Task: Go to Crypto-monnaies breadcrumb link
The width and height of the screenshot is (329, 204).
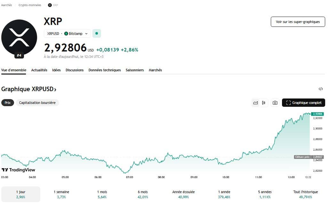Action: coord(30,5)
